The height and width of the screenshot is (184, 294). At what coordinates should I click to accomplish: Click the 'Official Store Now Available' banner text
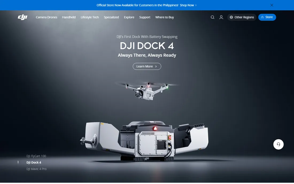coord(137,5)
